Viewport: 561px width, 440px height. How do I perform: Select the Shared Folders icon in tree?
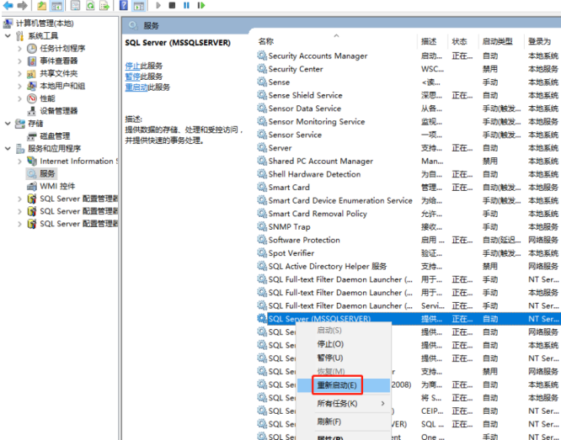(x=32, y=74)
